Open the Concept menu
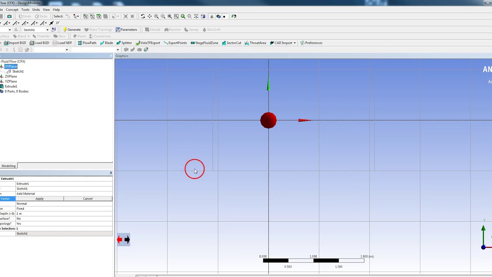Image resolution: width=492 pixels, height=277 pixels. (12, 10)
